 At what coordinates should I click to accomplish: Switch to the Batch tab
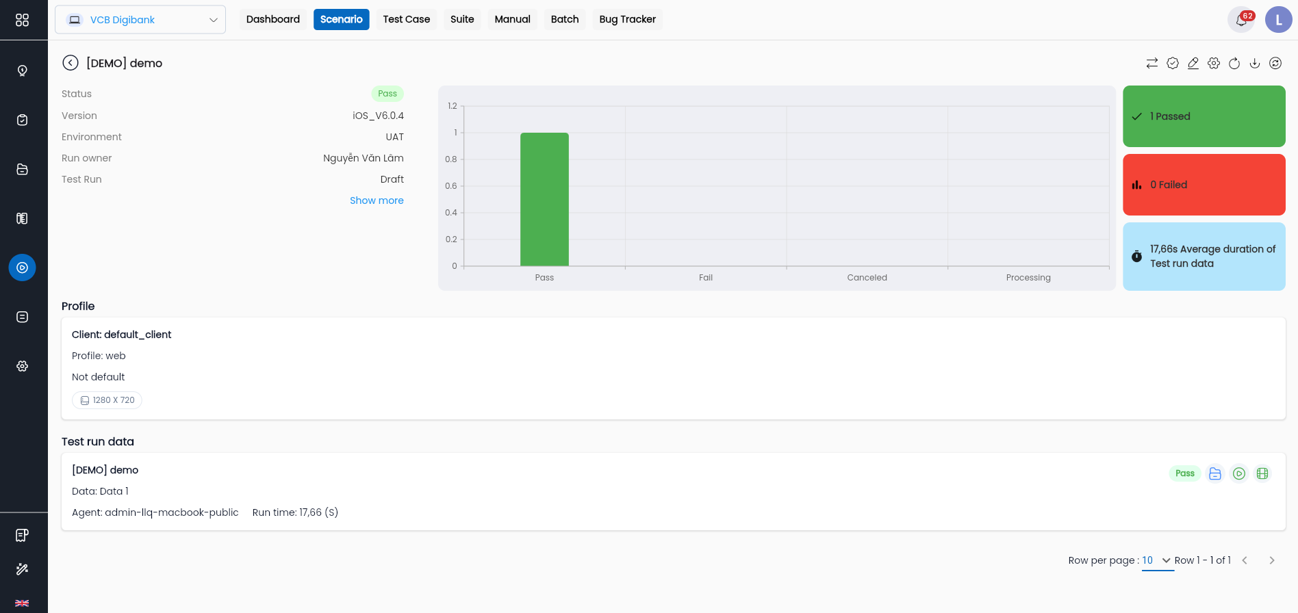point(565,19)
